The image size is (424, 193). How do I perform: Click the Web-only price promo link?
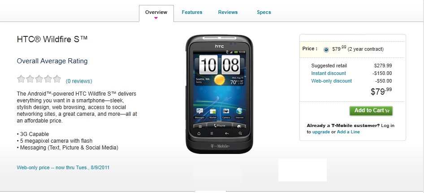coord(63,167)
